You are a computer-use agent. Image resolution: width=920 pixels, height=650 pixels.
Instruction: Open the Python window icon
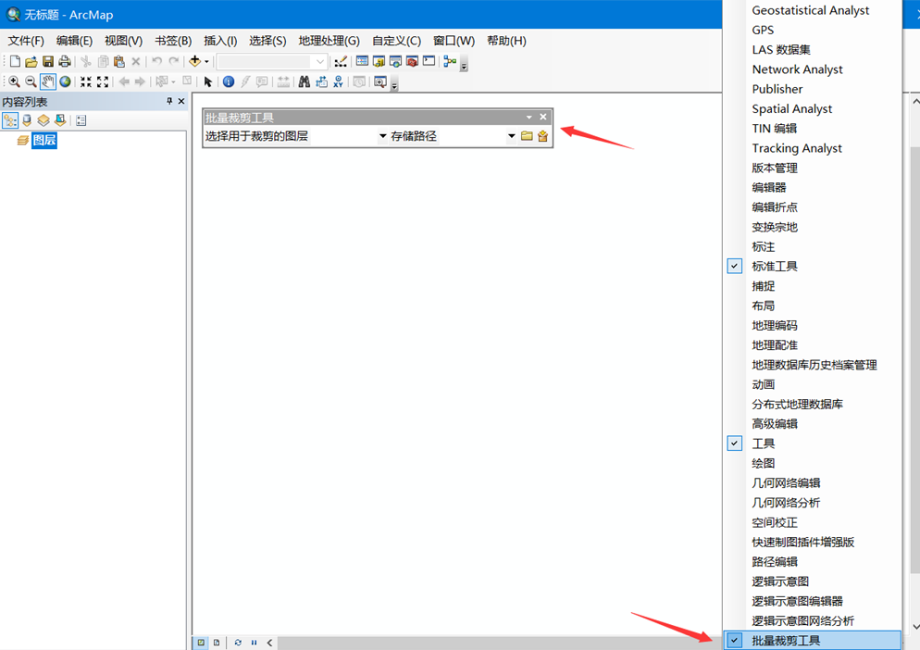pyautogui.click(x=429, y=61)
